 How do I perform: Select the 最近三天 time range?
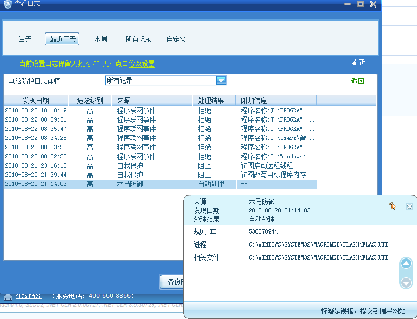tap(62, 39)
